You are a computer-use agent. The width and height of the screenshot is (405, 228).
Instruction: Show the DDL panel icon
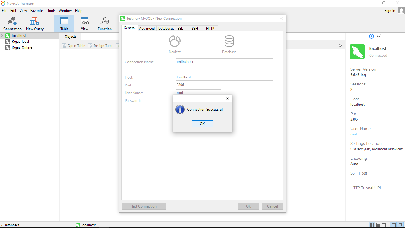[379, 36]
